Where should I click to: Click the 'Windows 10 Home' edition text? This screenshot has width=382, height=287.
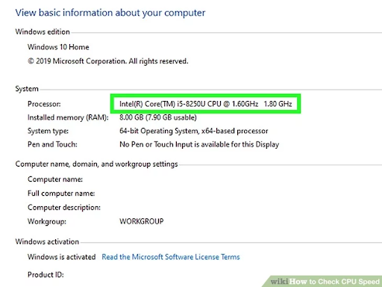(58, 47)
